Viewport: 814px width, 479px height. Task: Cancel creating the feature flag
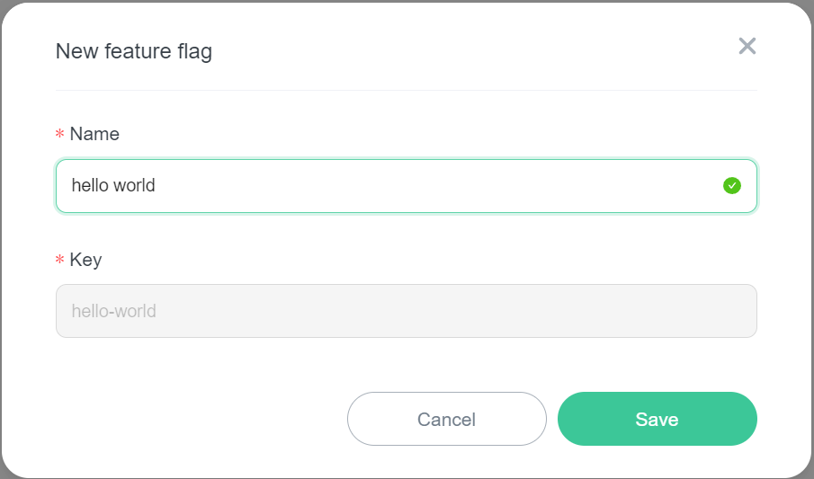446,419
